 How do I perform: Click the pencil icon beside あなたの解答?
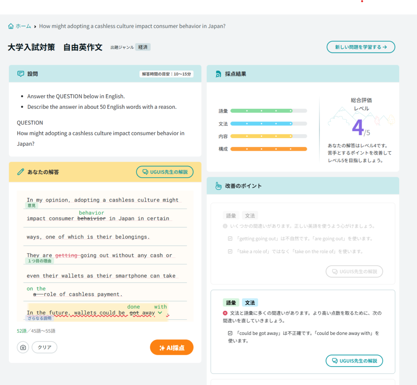20,172
